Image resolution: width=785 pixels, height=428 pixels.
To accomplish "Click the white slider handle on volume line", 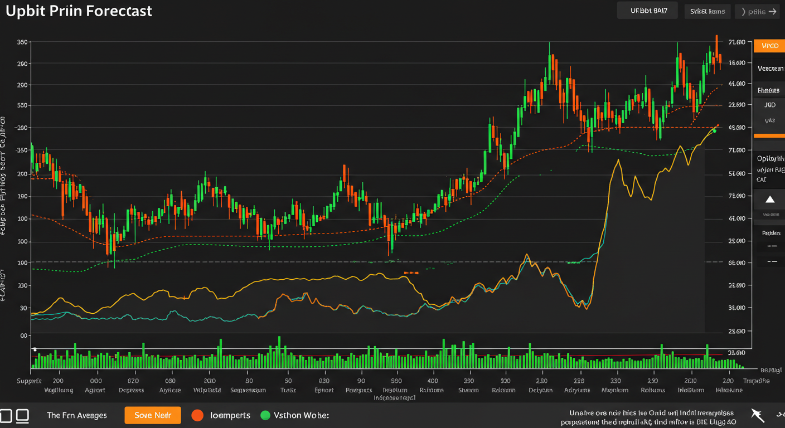I will pyautogui.click(x=35, y=349).
